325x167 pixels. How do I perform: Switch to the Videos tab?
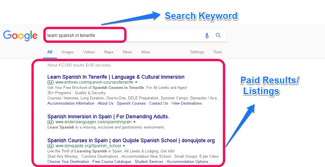coord(89,52)
